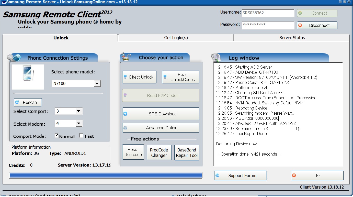Click the red X icon on Exit
The image size is (353, 197).
(x=294, y=176)
